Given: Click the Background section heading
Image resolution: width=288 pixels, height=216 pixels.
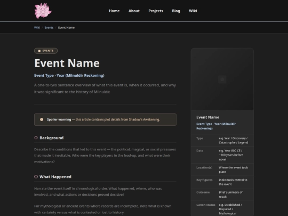Looking at the screenshot, I should click(52, 138).
